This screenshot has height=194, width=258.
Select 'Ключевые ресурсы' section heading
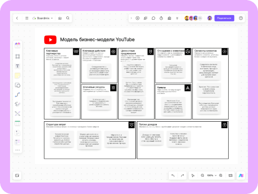pos(94,87)
